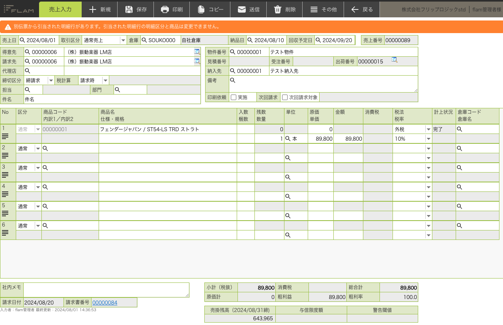The width and height of the screenshot is (503, 325).
Task: Click the 戻る back arrow icon
Action: pos(355,9)
